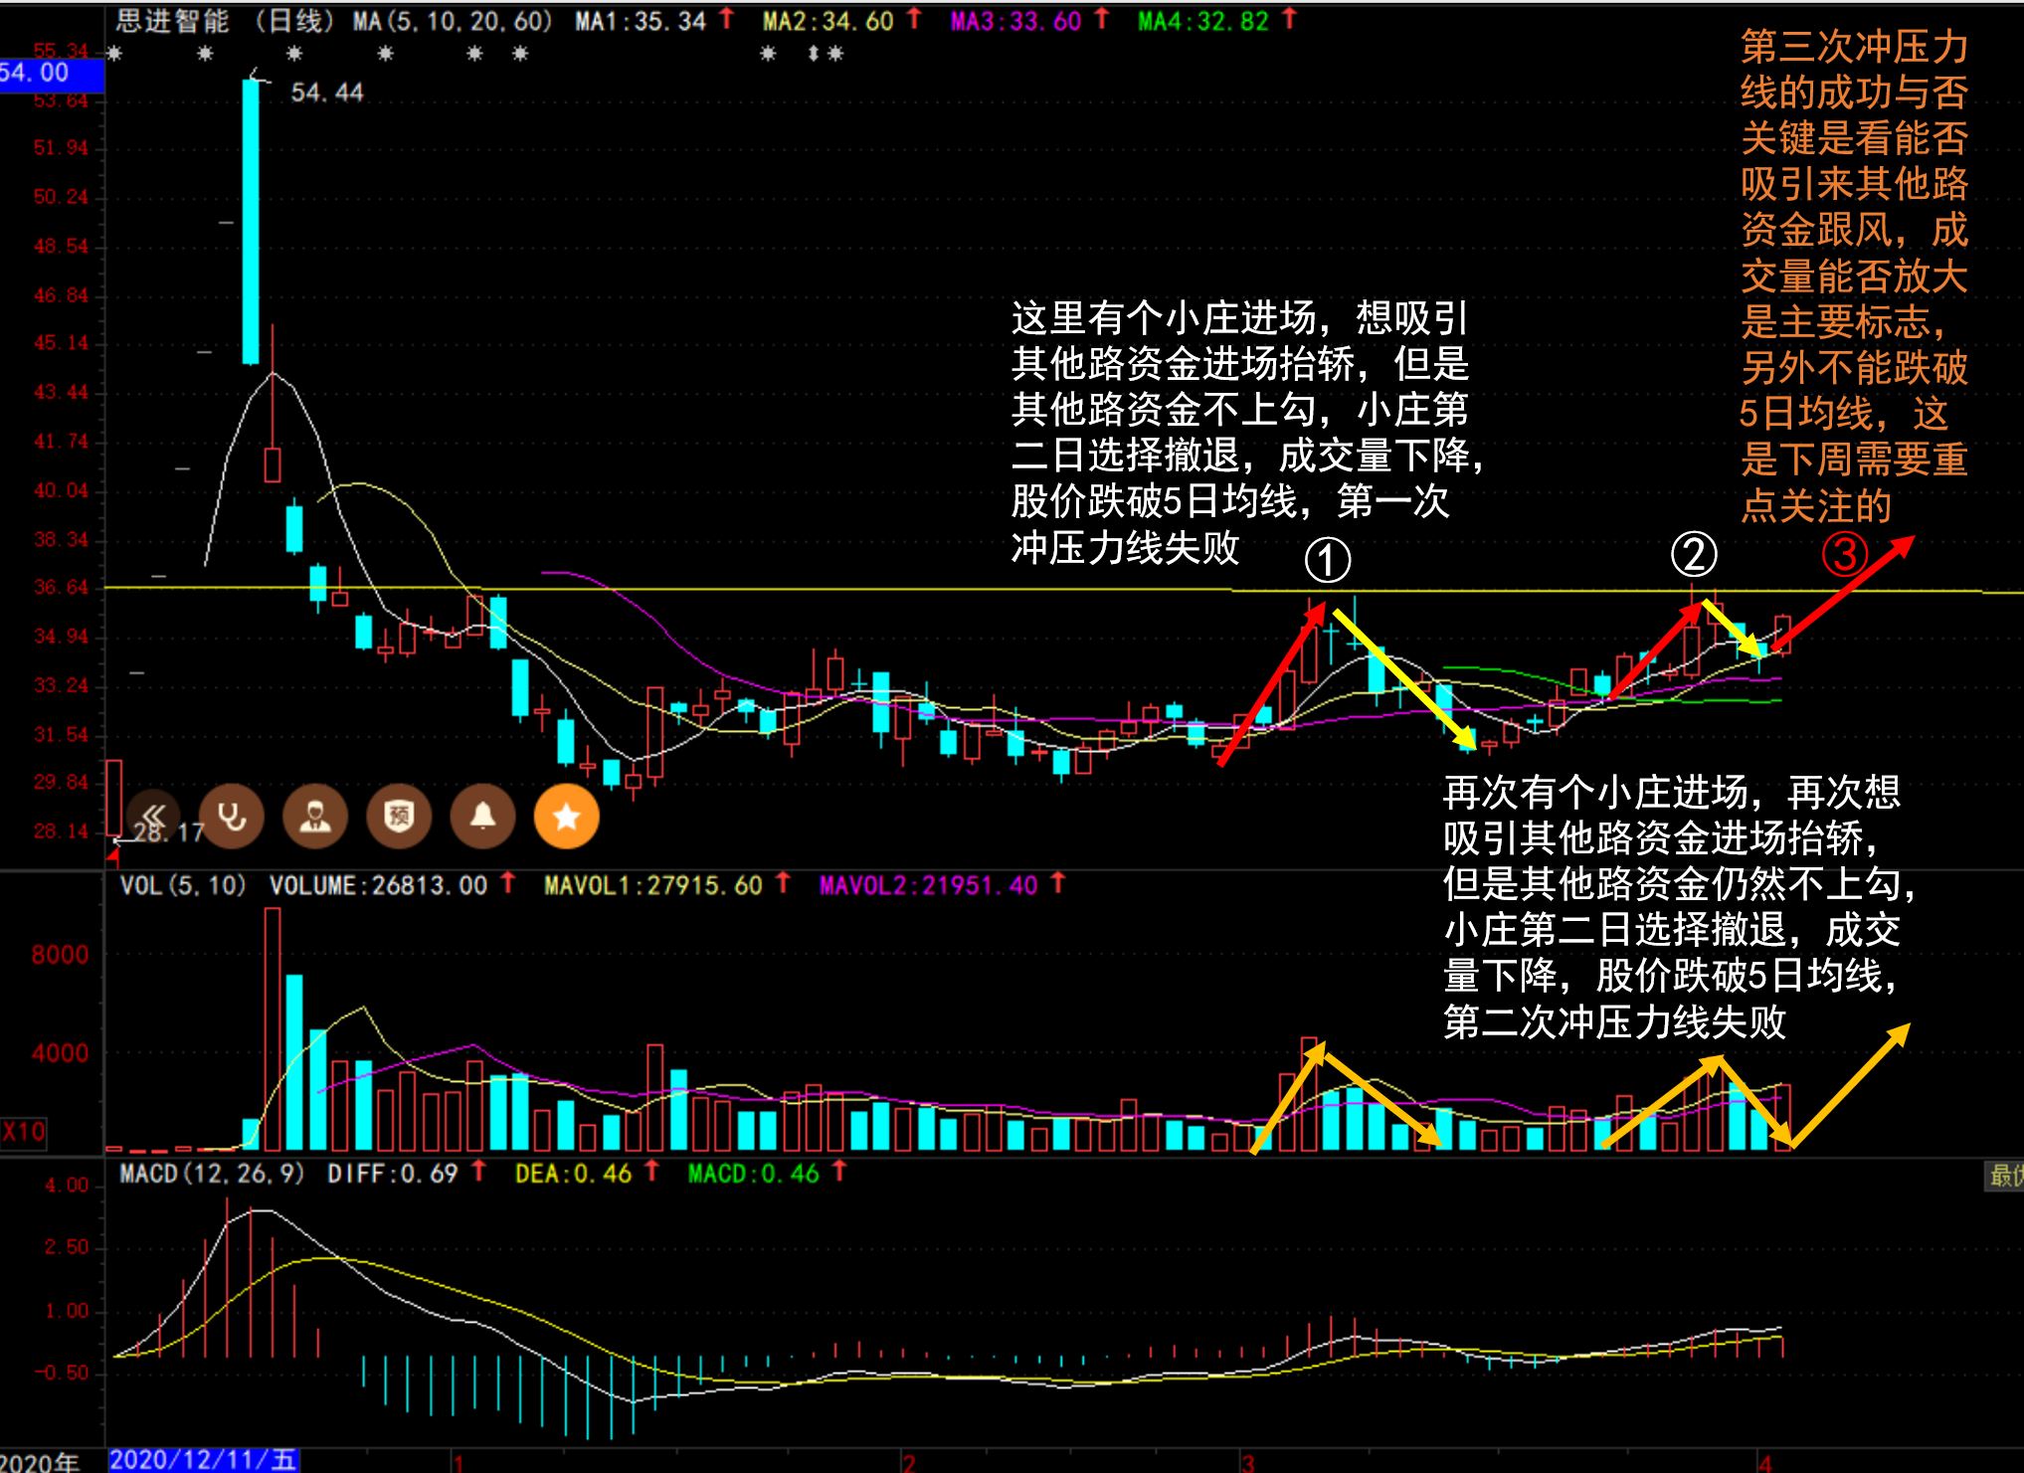Click the 最优 button at the MACD panel edge

tap(2004, 1176)
